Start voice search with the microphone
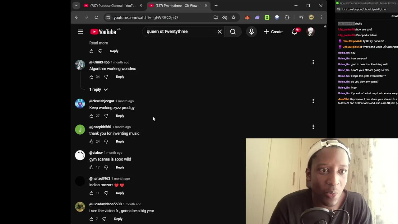The image size is (398, 224). coord(252,31)
